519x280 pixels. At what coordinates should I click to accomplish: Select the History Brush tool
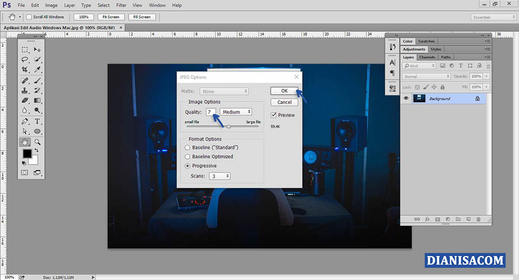pyautogui.click(x=37, y=90)
